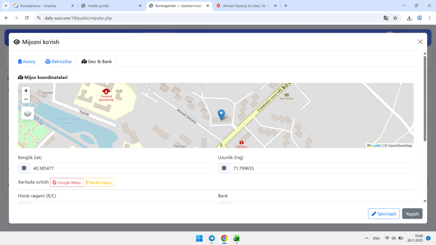The image size is (436, 245).
Task: Open the map layers control
Action: tap(28, 113)
